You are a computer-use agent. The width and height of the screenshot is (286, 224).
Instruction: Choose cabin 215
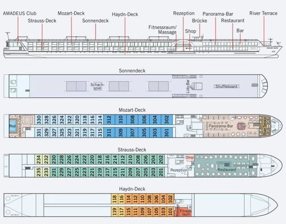click(x=115, y=172)
